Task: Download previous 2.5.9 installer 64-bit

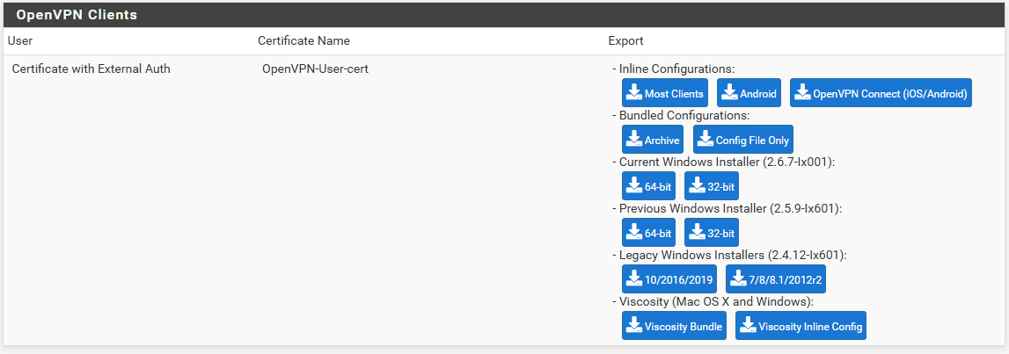Action: tap(648, 233)
